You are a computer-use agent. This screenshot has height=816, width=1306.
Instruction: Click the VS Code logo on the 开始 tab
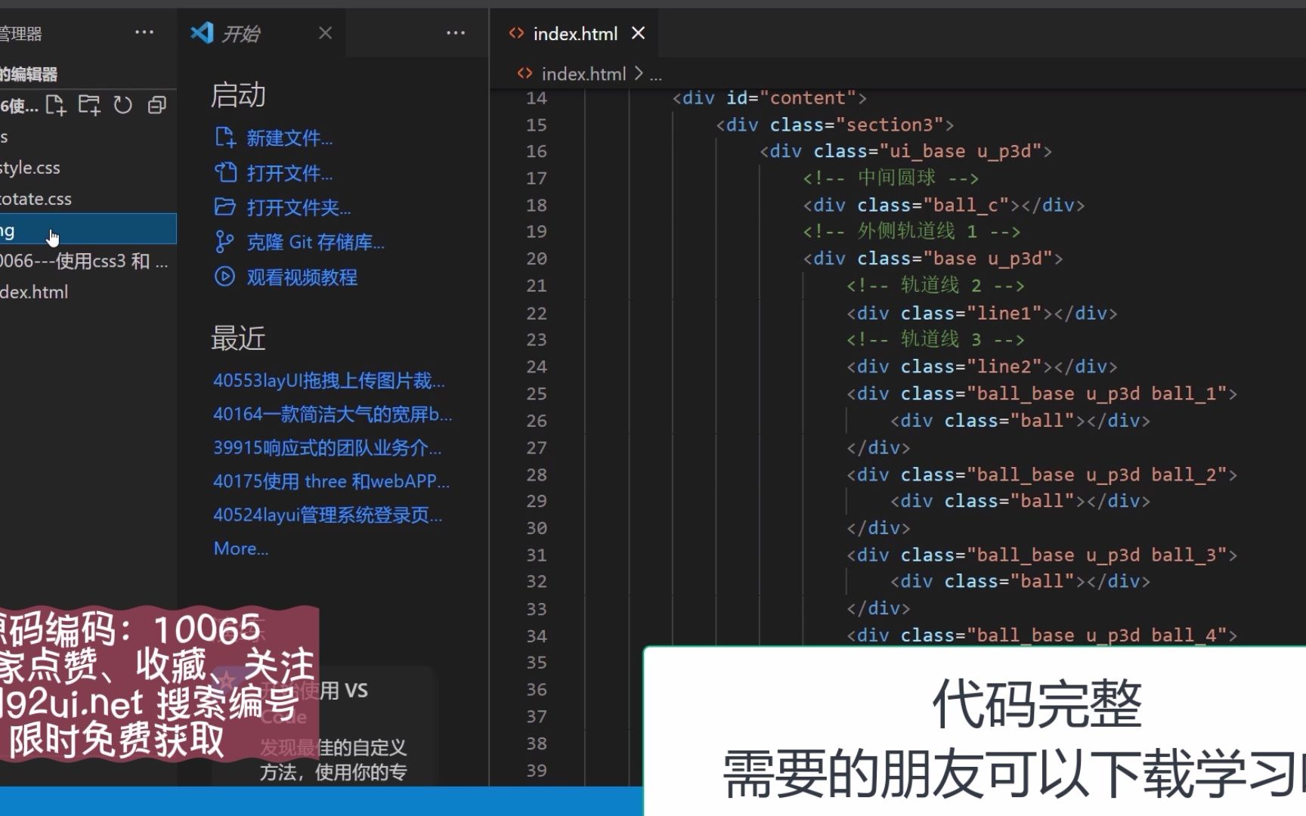point(202,32)
